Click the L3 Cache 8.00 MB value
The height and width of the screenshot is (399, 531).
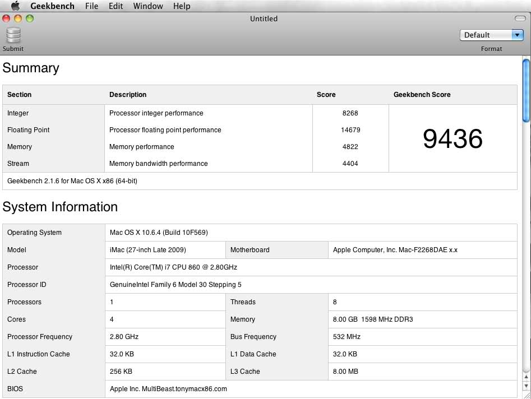pos(345,371)
